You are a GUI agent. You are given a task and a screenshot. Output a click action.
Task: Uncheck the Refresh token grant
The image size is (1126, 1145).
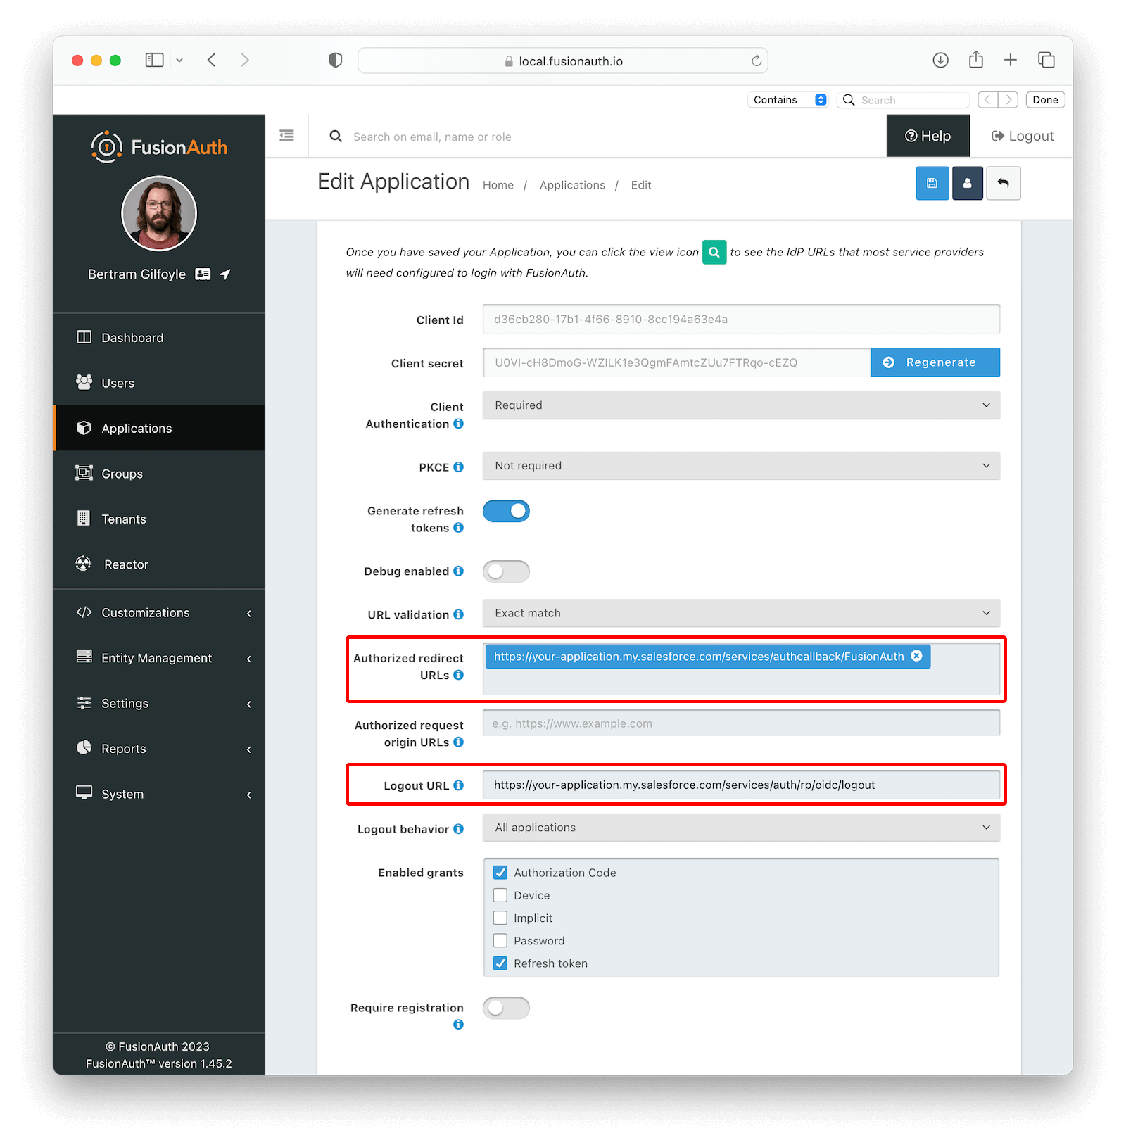coord(500,963)
